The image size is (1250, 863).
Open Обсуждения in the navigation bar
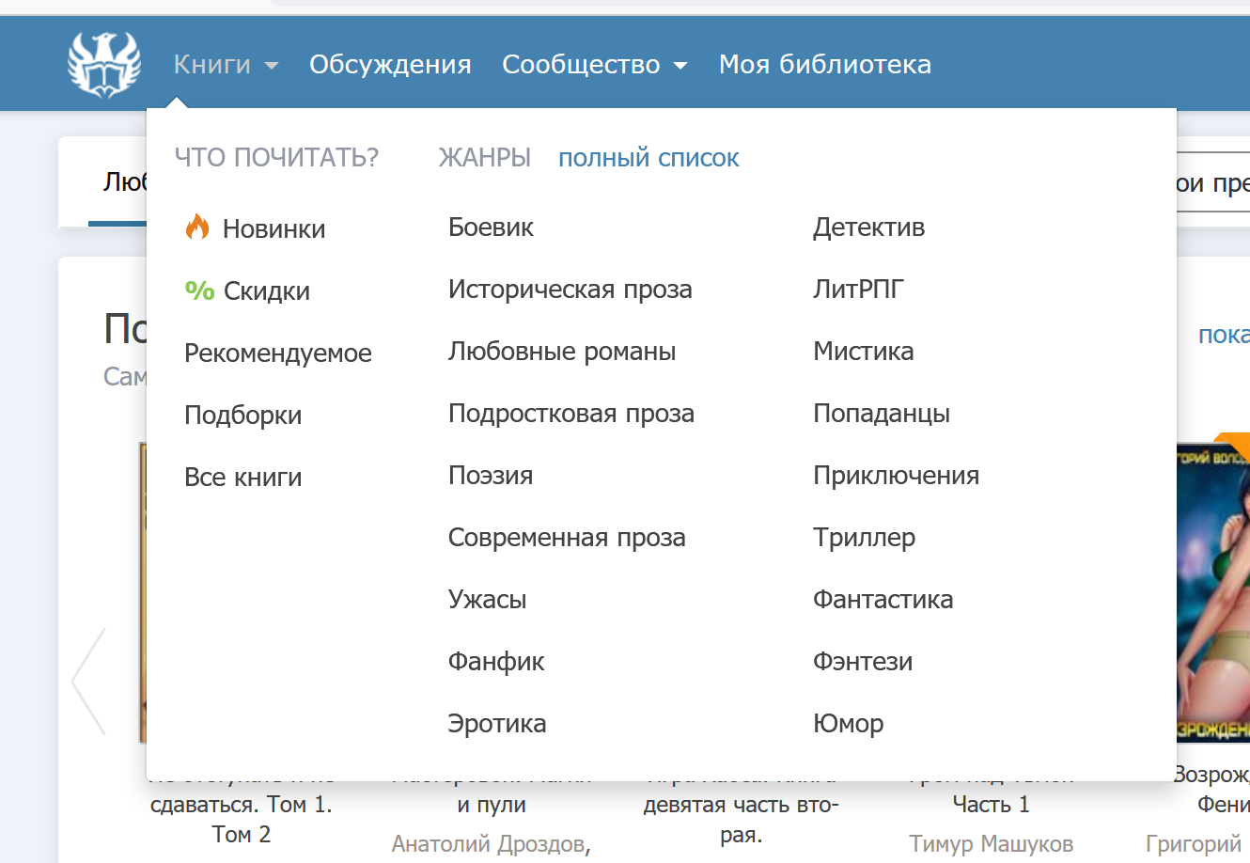pos(390,65)
